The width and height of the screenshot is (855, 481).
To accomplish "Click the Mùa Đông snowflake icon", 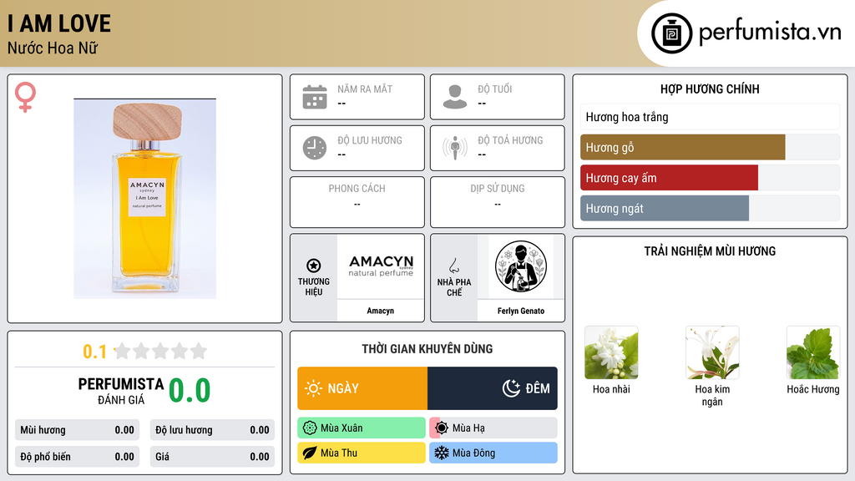I will (442, 453).
